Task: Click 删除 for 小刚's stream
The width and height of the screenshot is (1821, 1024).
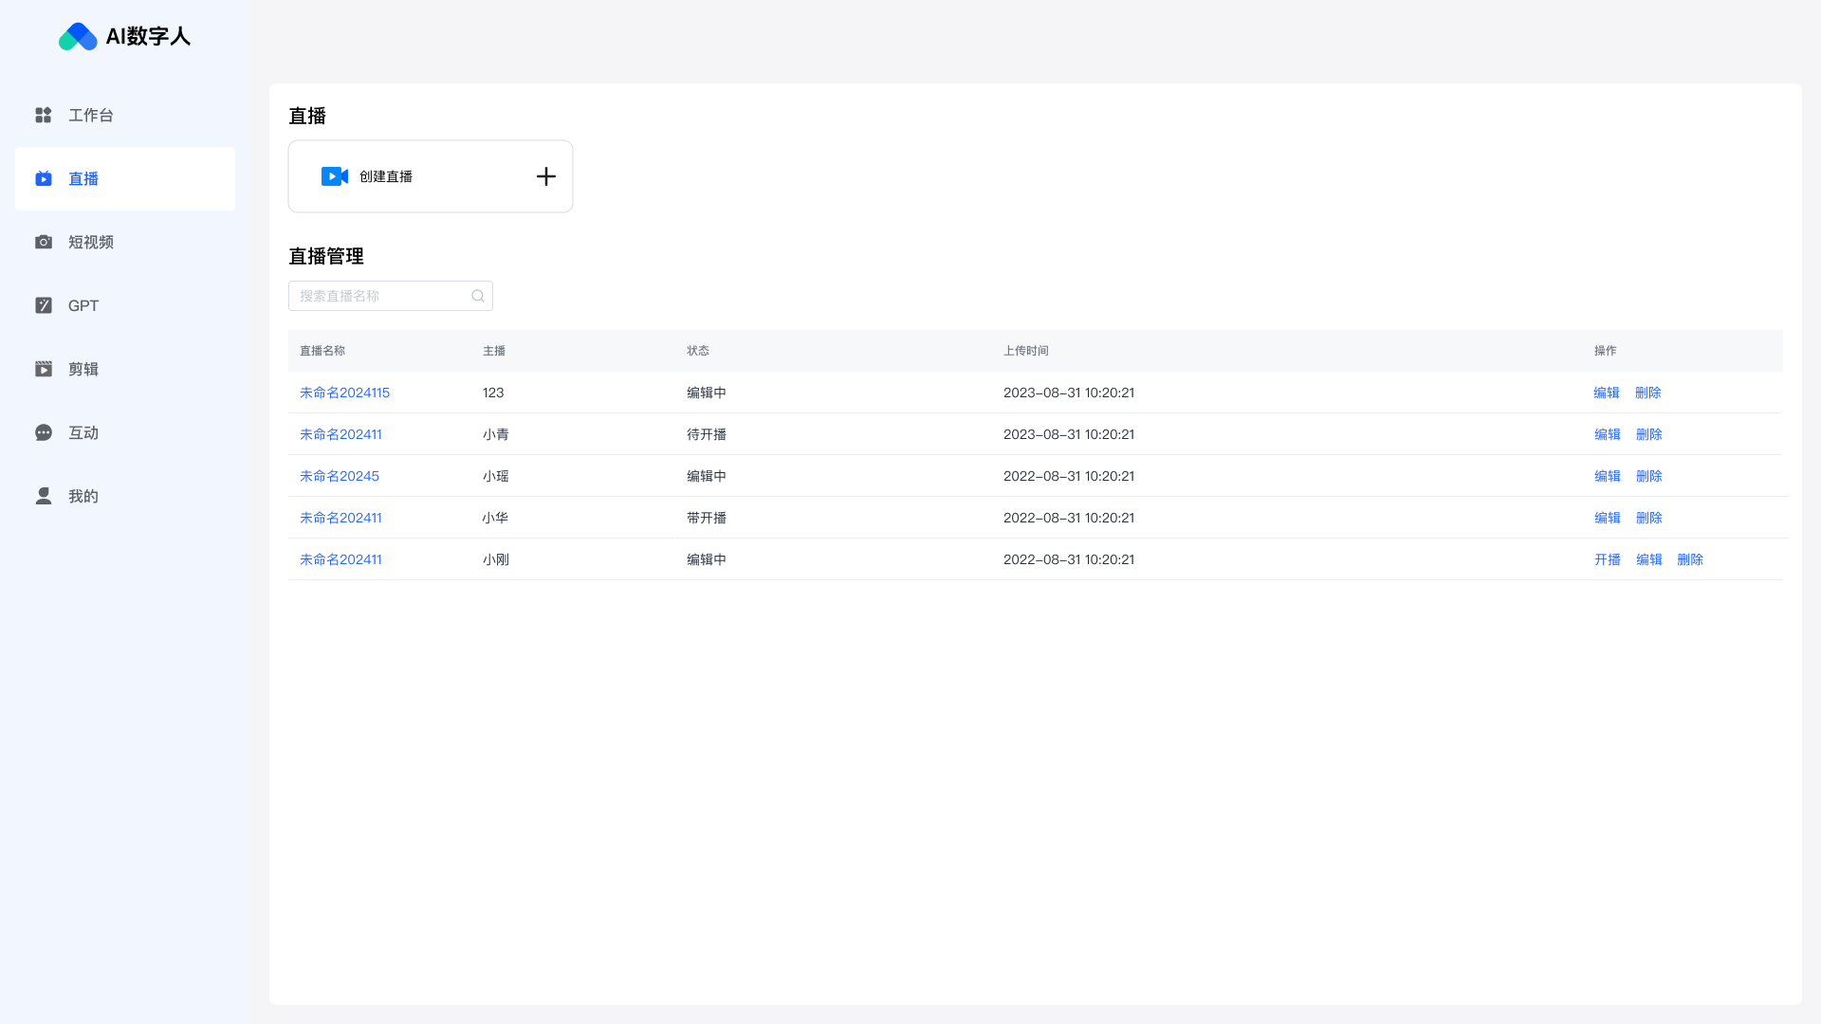Action: pyautogui.click(x=1689, y=559)
